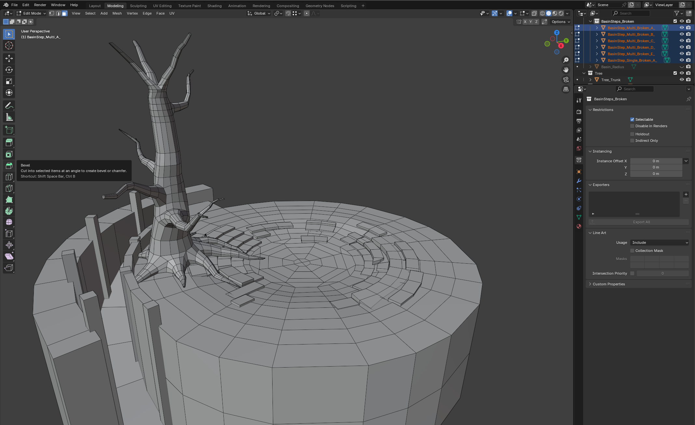
Task: Enable Disable in Renders checkbox
Action: coord(632,126)
